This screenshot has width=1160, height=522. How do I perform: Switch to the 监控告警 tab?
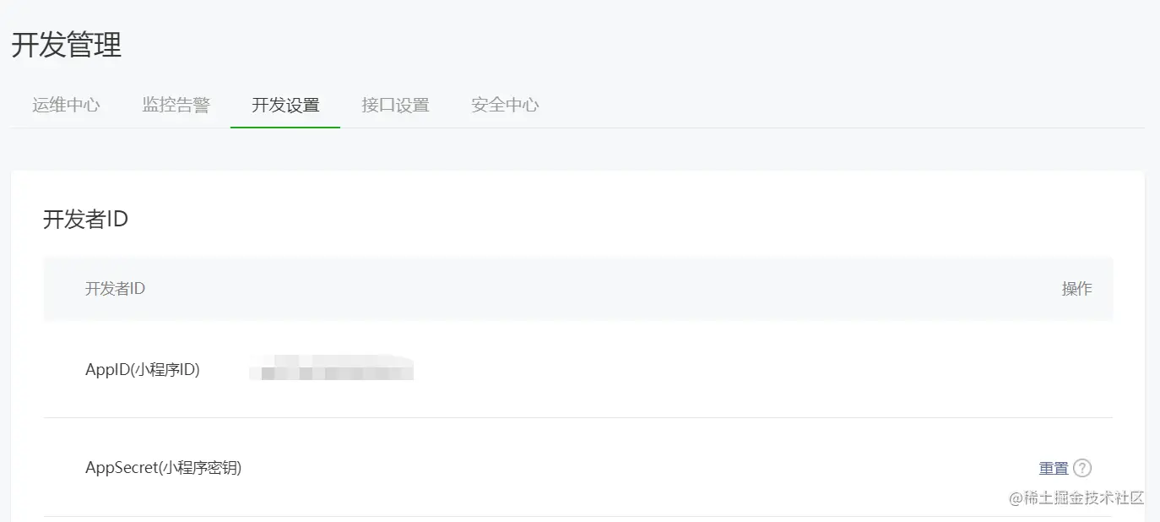pyautogui.click(x=176, y=106)
